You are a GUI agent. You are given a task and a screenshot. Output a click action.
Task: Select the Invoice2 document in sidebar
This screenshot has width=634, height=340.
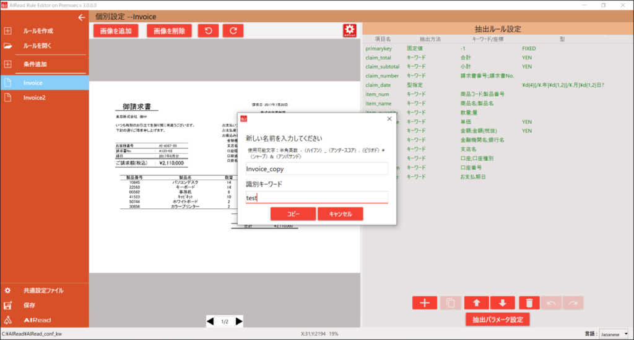coord(45,97)
